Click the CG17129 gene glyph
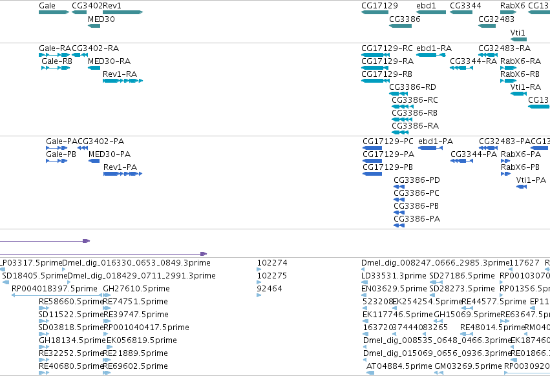 point(375,12)
